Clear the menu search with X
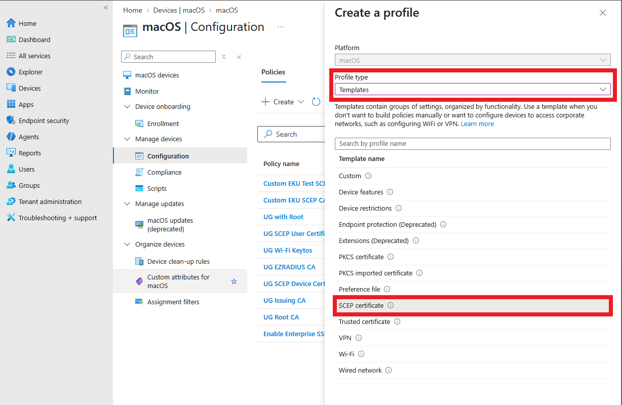The image size is (622, 405). tap(224, 57)
